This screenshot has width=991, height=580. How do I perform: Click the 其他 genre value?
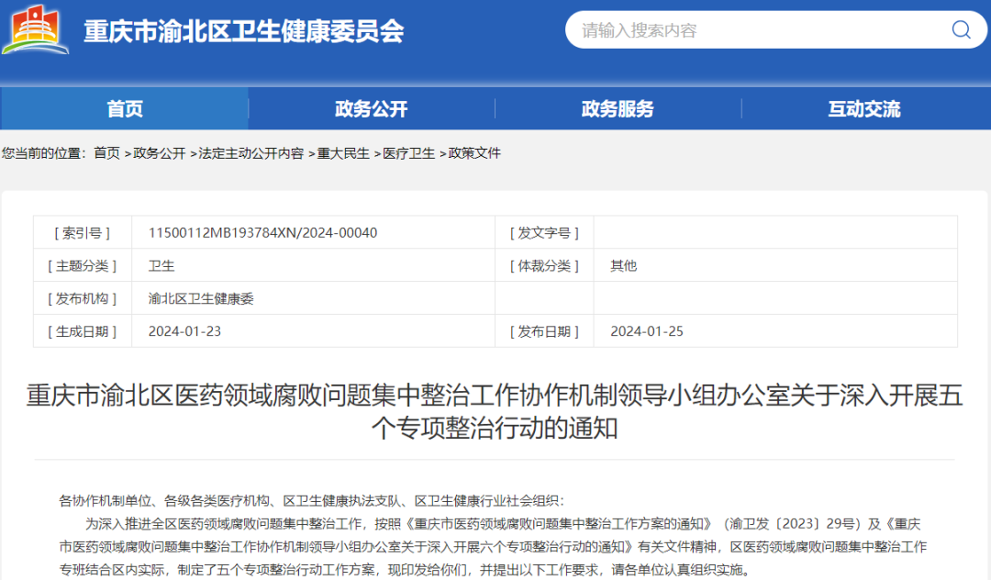[x=623, y=265]
